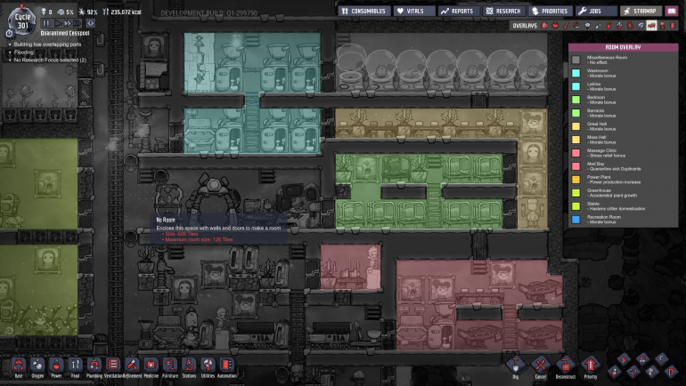The height and width of the screenshot is (386, 686).
Task: Select the Cancel tool
Action: click(x=540, y=365)
